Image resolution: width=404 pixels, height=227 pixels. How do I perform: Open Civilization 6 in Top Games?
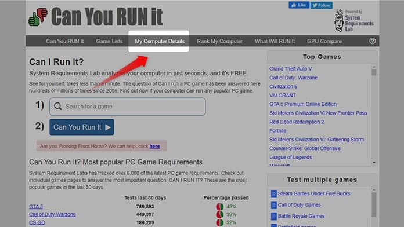(283, 87)
